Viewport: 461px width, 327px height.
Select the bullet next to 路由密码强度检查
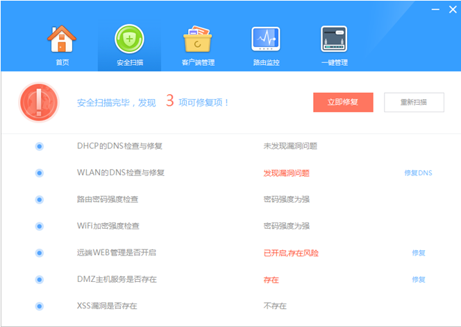(x=39, y=200)
